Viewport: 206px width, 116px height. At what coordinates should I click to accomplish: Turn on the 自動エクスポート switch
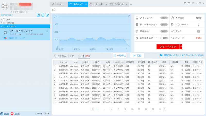[x=164, y=38]
